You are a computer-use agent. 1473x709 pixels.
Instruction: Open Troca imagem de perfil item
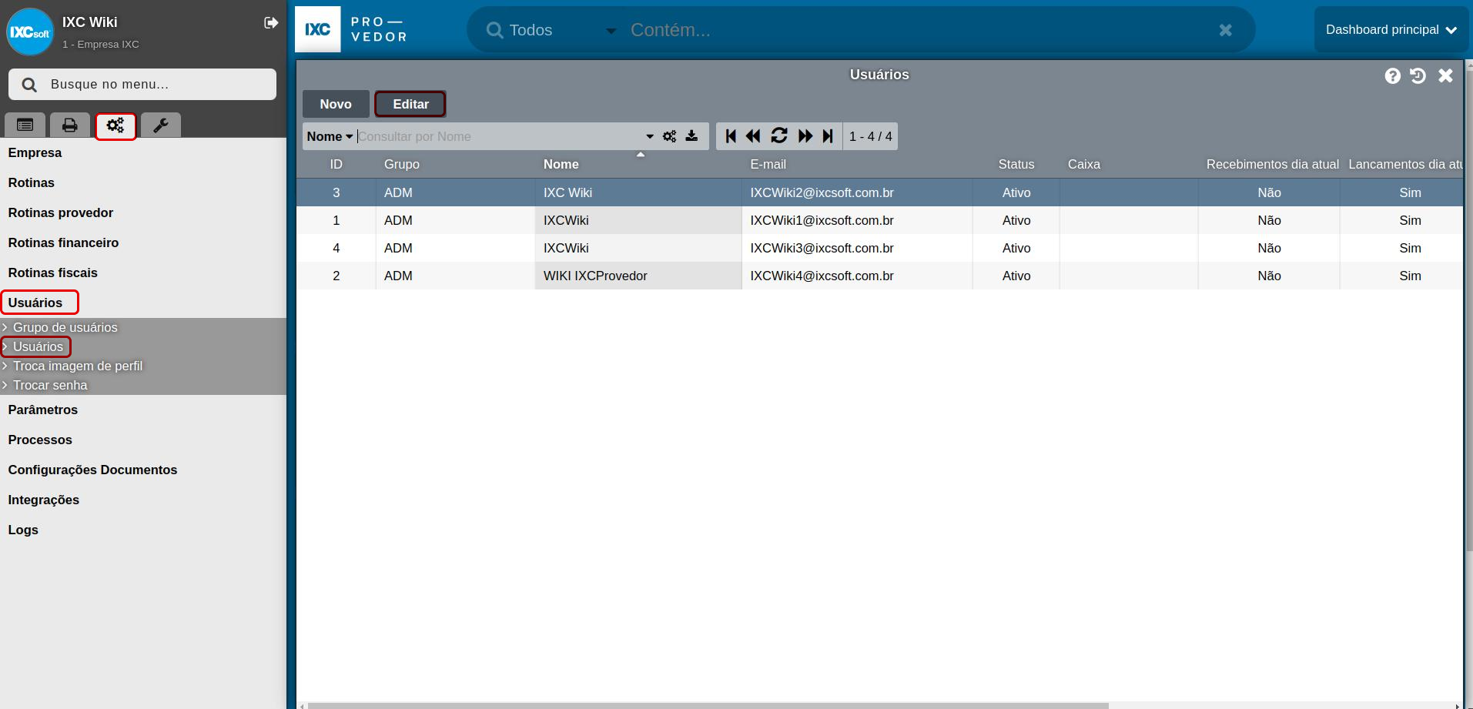(x=78, y=366)
